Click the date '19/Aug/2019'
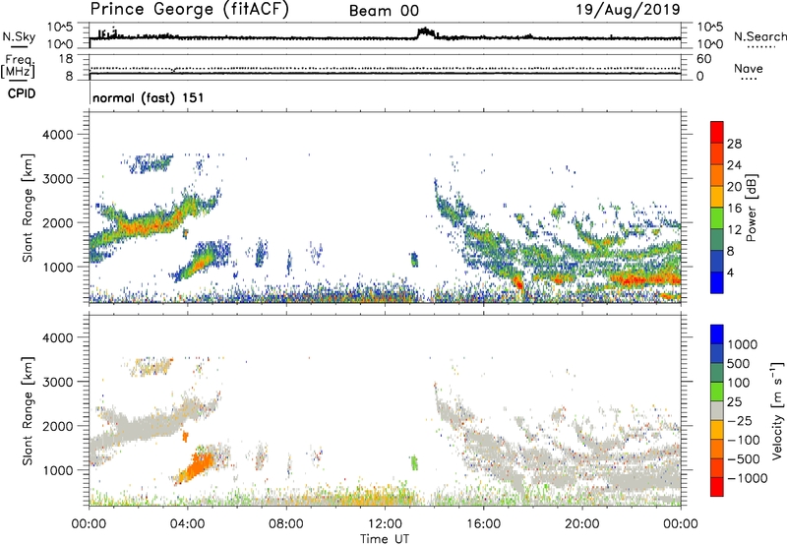787x545 pixels. pos(628,10)
